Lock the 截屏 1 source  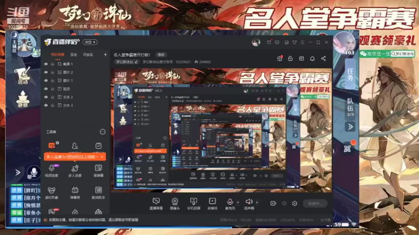pyautogui.click(x=53, y=64)
